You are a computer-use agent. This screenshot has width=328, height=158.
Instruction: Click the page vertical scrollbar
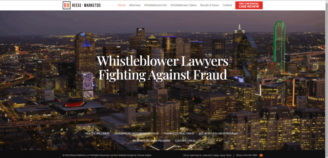(327, 79)
